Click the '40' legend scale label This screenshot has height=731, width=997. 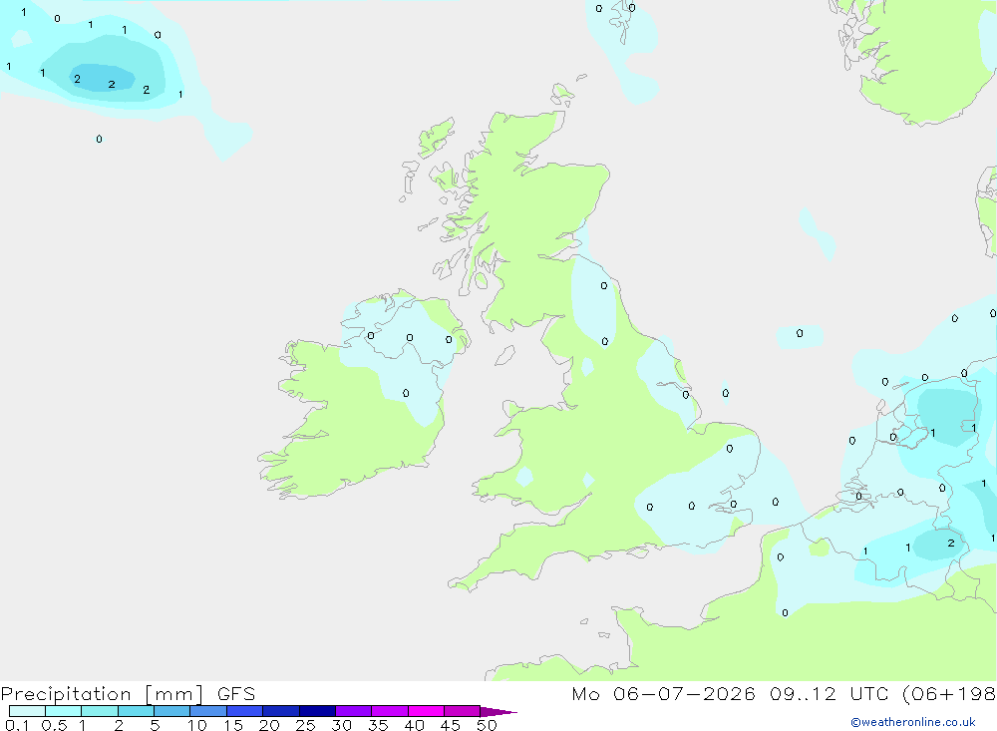click(414, 725)
